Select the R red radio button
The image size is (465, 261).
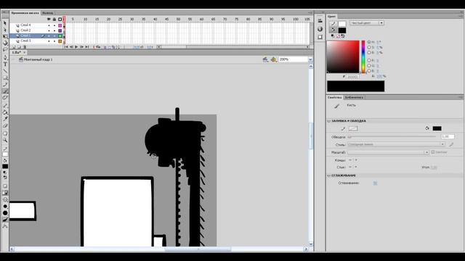[x=369, y=60]
